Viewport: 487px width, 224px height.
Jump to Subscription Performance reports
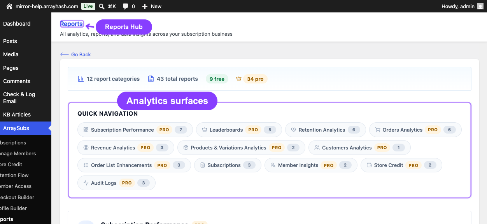click(135, 130)
